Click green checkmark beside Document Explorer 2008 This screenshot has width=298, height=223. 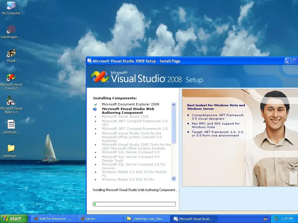coord(95,104)
